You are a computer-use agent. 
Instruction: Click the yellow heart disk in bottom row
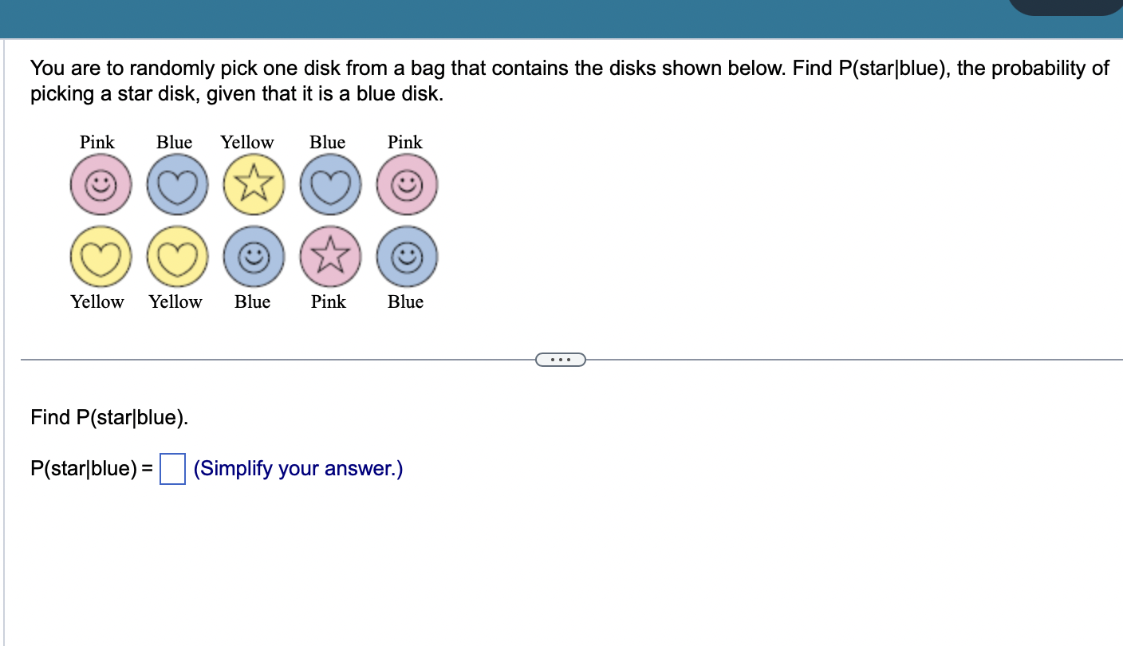pos(100,256)
